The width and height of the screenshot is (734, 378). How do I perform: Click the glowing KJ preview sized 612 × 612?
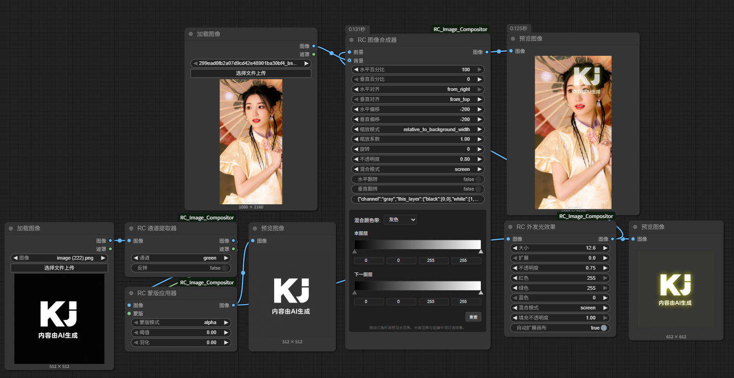click(675, 289)
